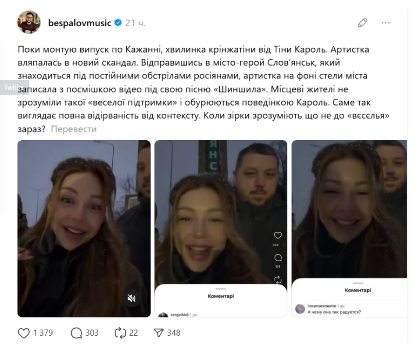Image resolution: width=415 pixels, height=355 pixels.
Task: Open the three-dot more options menu
Action: 385,23
